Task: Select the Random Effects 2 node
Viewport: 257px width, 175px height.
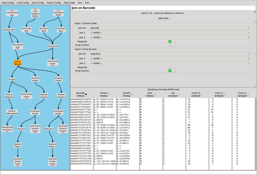Action: [52, 145]
